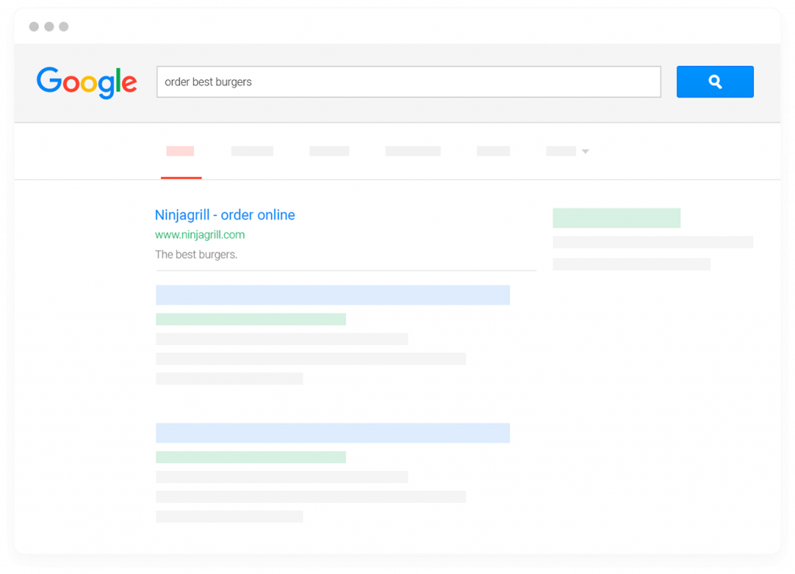Open the last tab placeholder with arrow
795x574 pixels.
561,151
